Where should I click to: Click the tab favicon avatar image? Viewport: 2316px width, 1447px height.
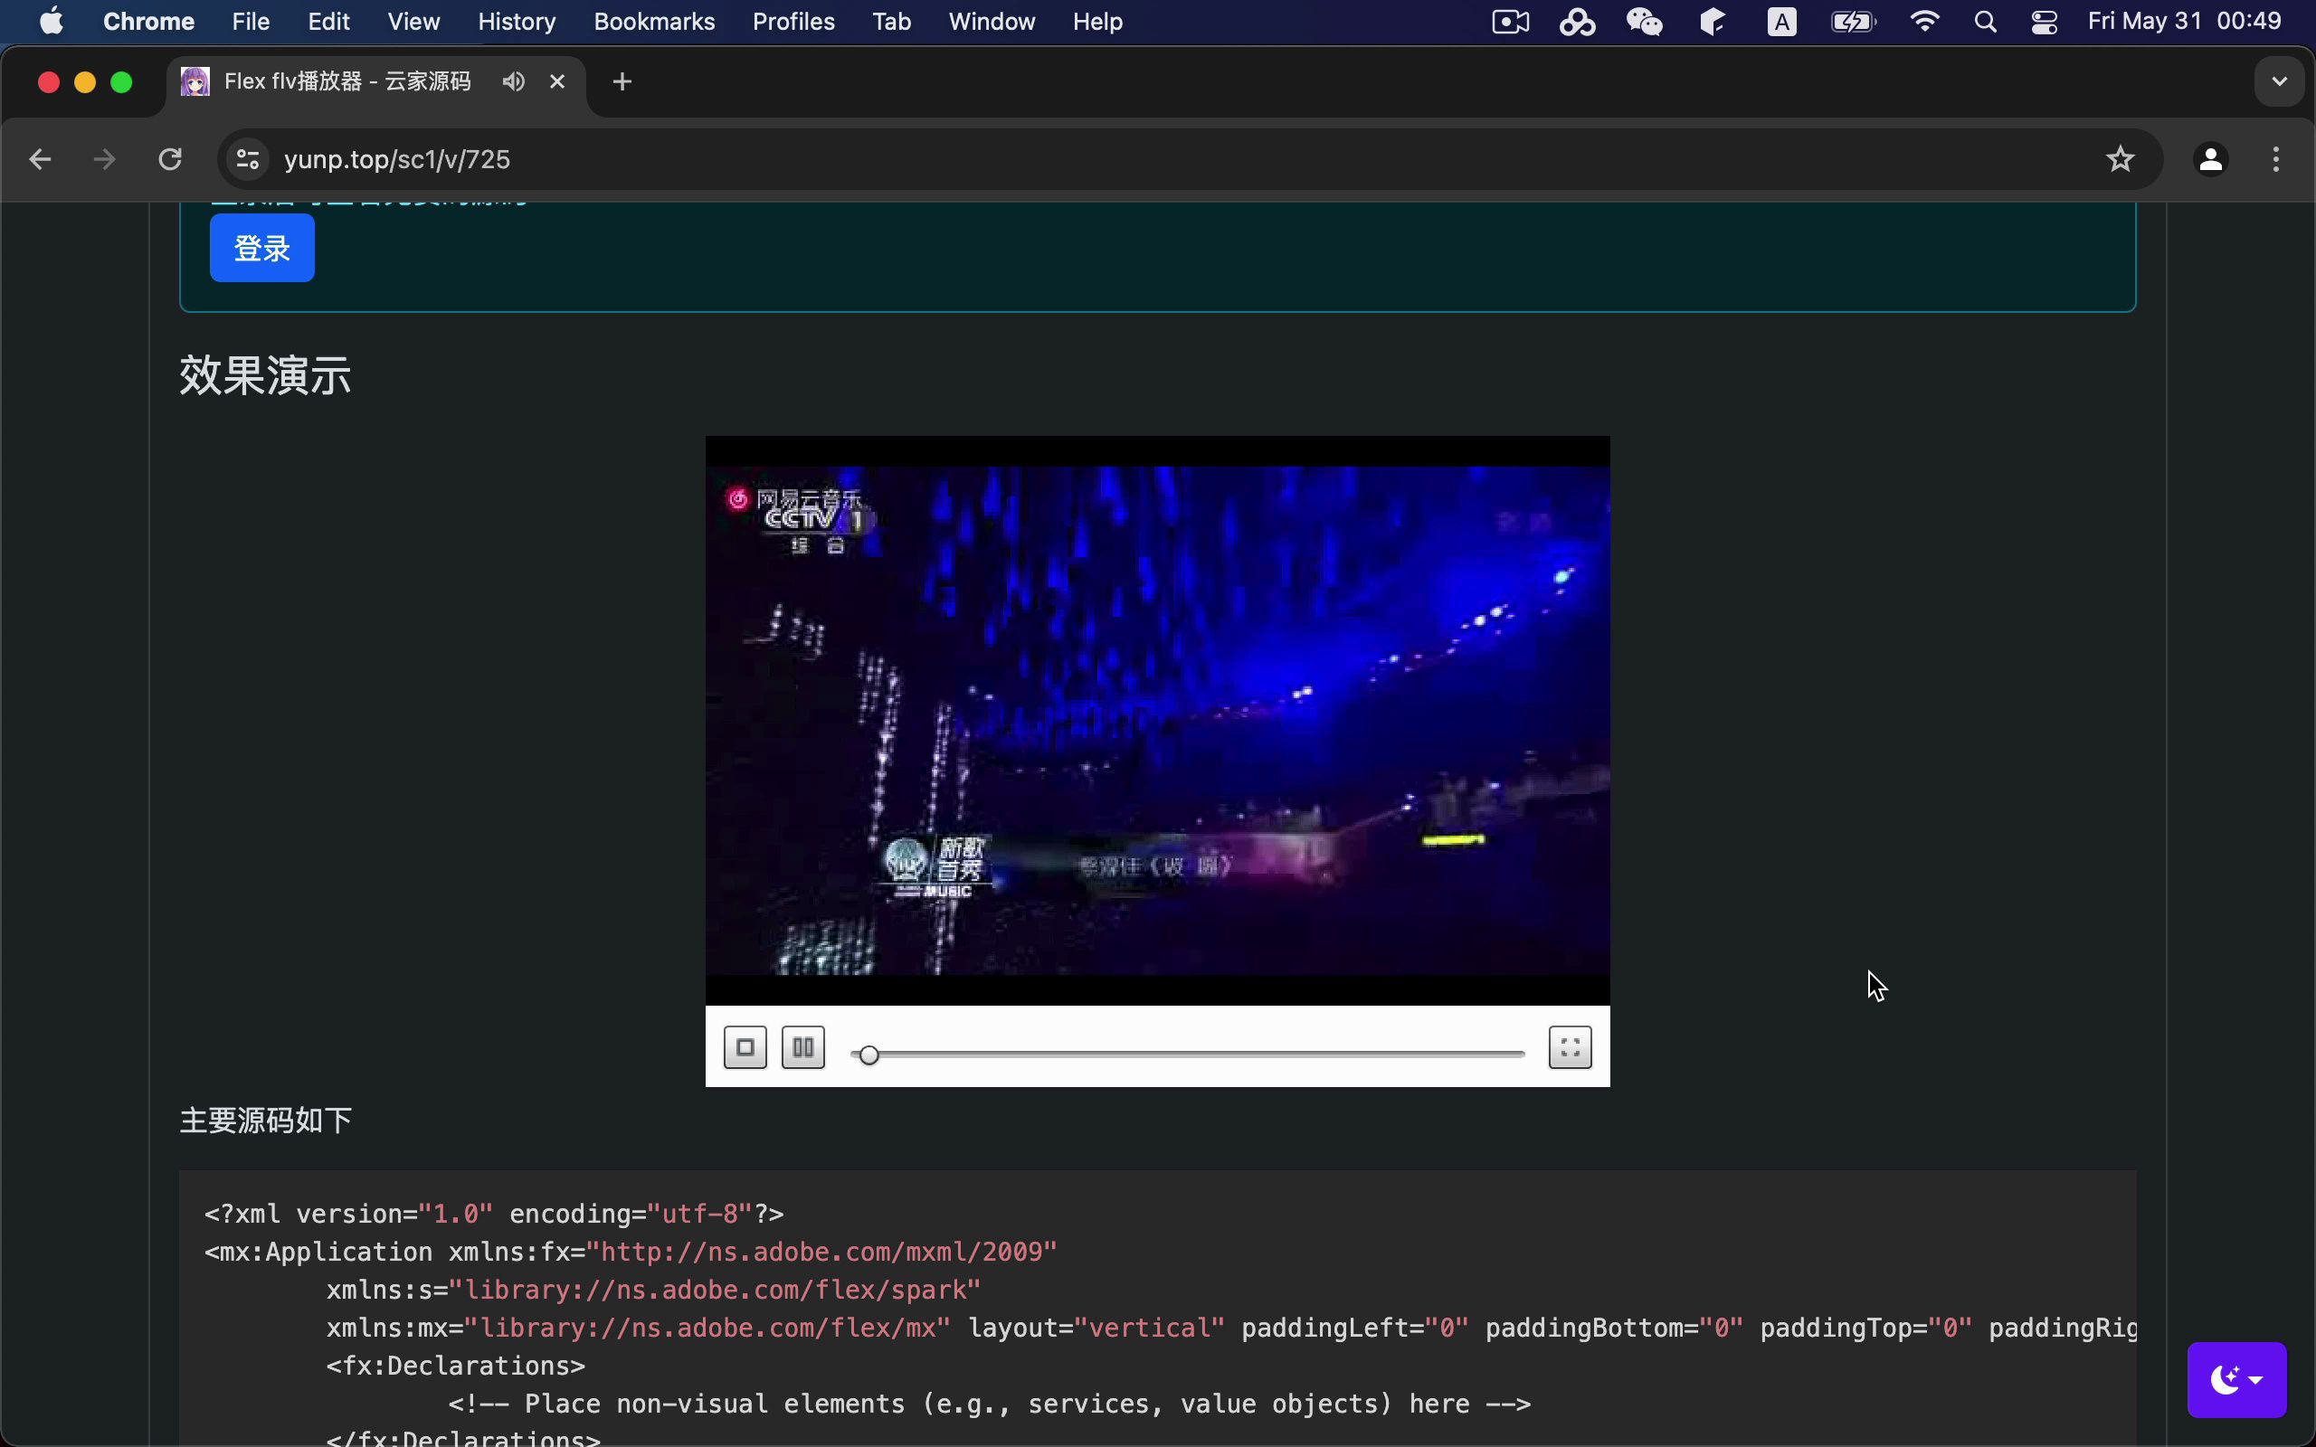click(x=195, y=81)
